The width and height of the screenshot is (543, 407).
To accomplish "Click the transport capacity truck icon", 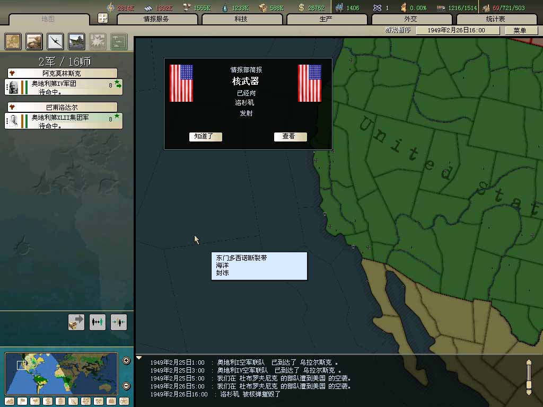I will [x=441, y=8].
